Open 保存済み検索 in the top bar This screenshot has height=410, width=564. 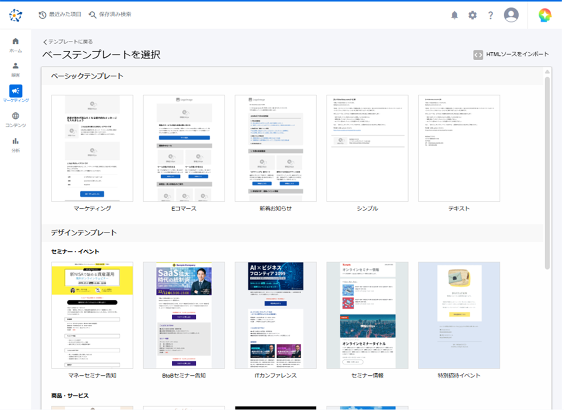coord(113,15)
